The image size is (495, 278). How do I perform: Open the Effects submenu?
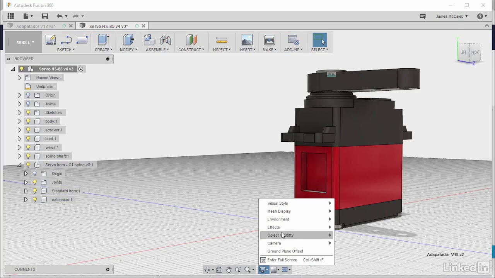click(x=297, y=227)
